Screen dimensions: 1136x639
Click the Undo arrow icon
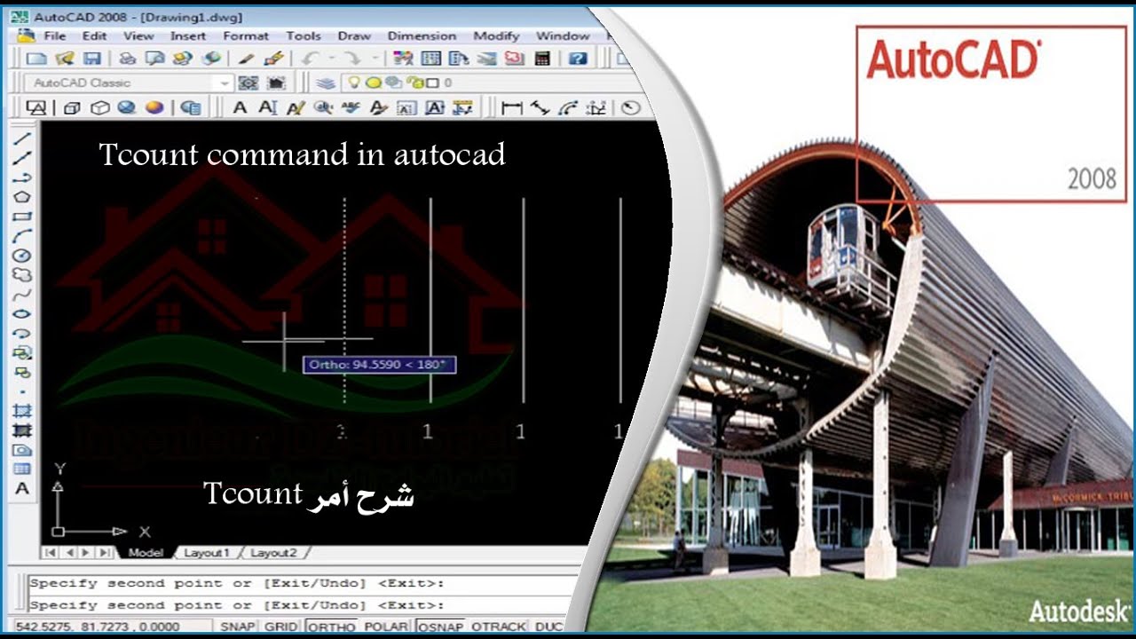click(x=310, y=59)
